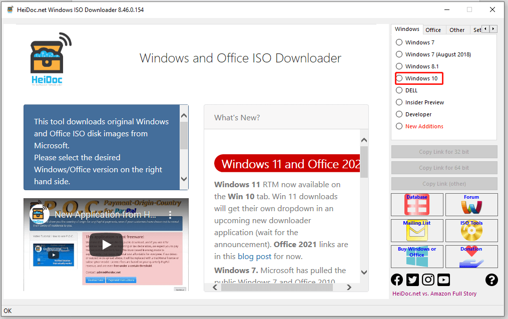Select the Insider Preview option

(399, 102)
